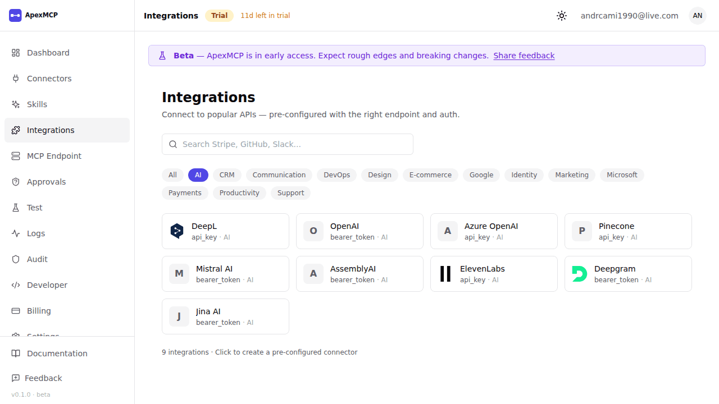Screen dimensions: 719x404
Task: Click the account email andrcami1990@live.com
Action: (x=630, y=16)
